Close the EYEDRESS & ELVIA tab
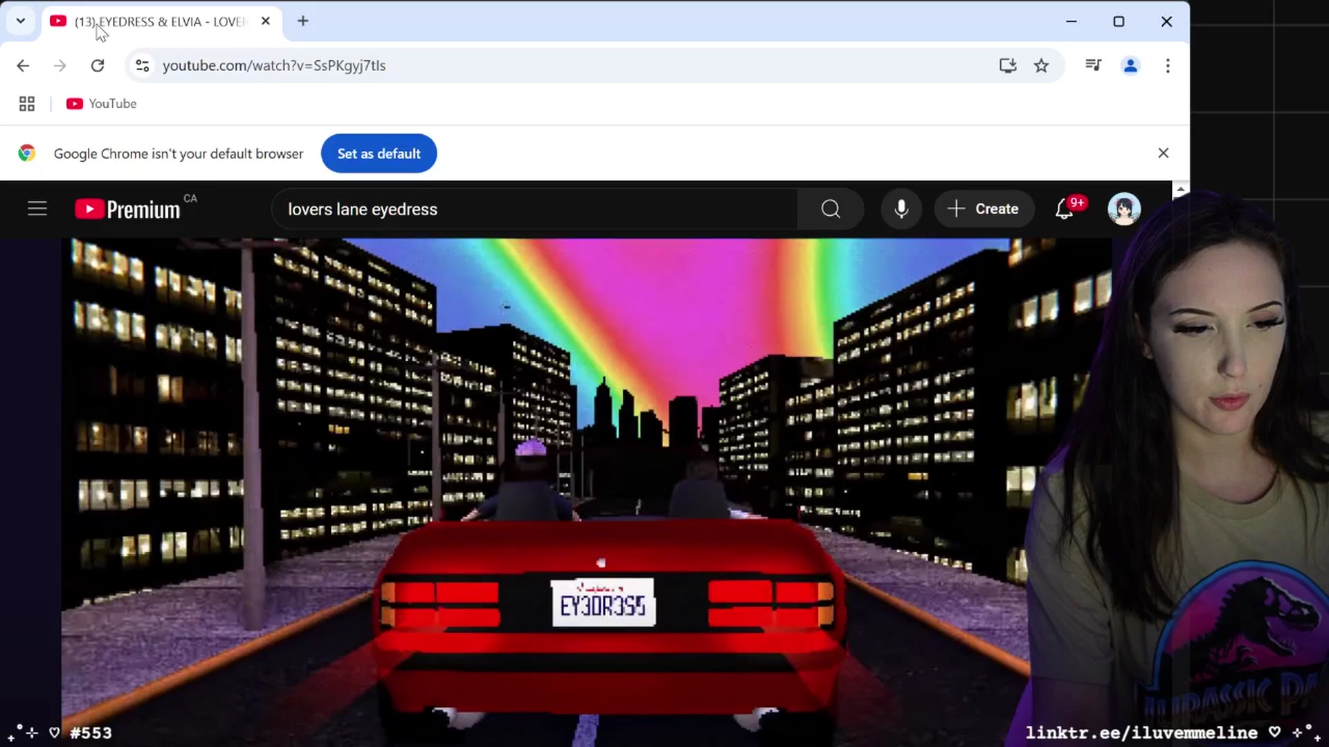This screenshot has height=747, width=1329. pos(266,21)
